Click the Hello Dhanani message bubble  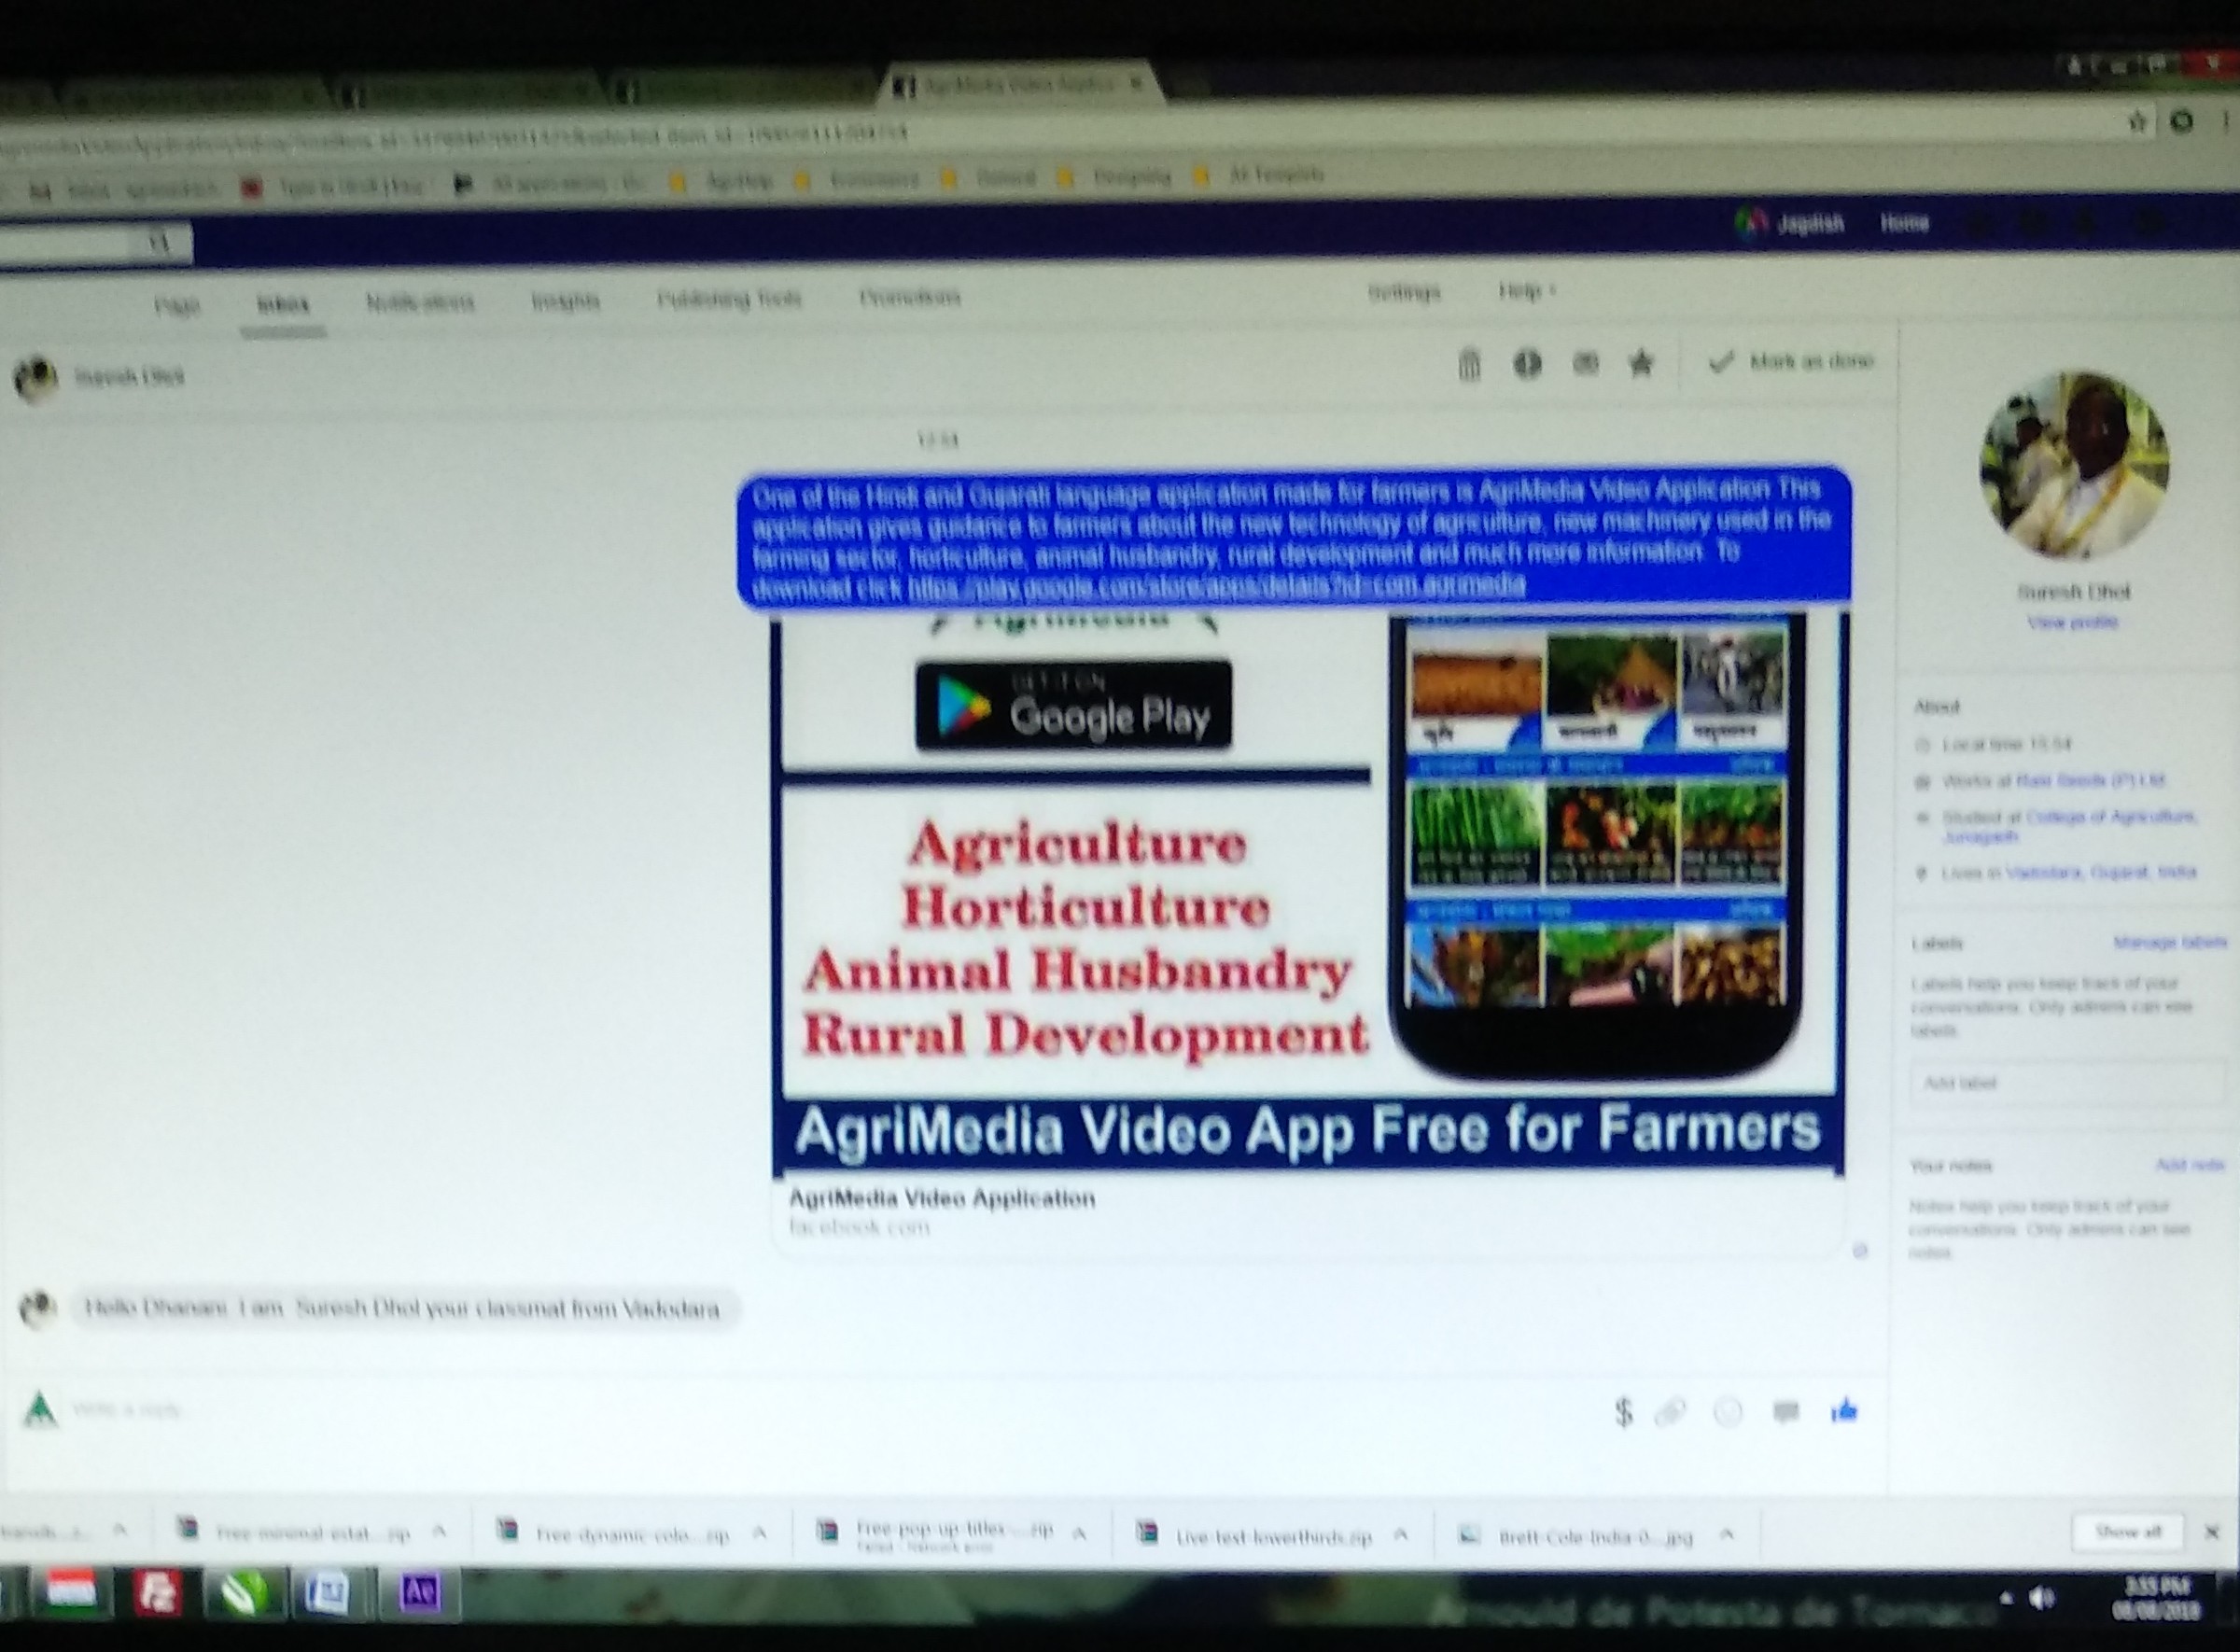403,1309
